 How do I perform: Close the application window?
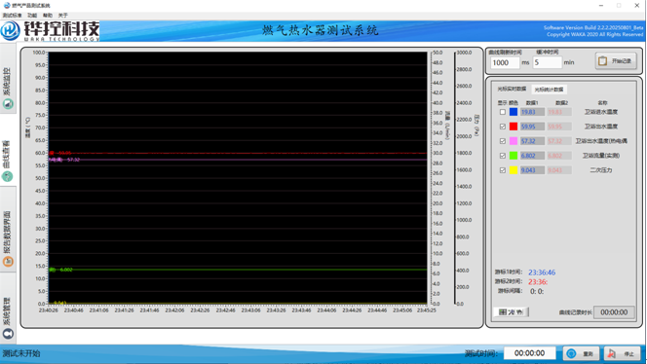tap(636, 6)
